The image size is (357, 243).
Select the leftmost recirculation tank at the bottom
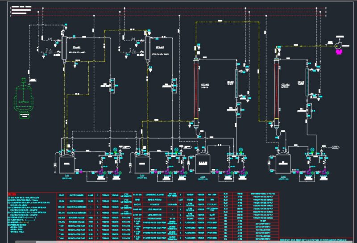(x=66, y=163)
